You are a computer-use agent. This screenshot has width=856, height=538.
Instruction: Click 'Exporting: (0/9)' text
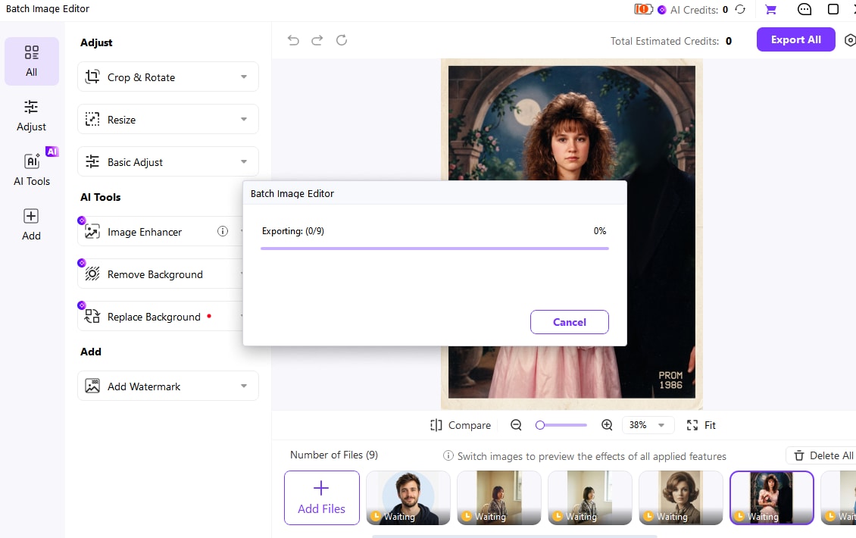tap(293, 231)
